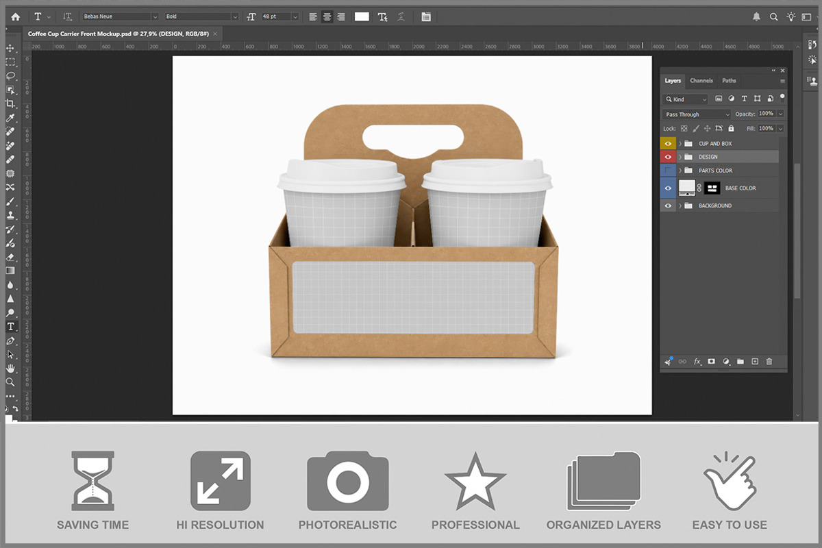Select the Lasso tool
This screenshot has height=548, width=822.
pyautogui.click(x=10, y=75)
